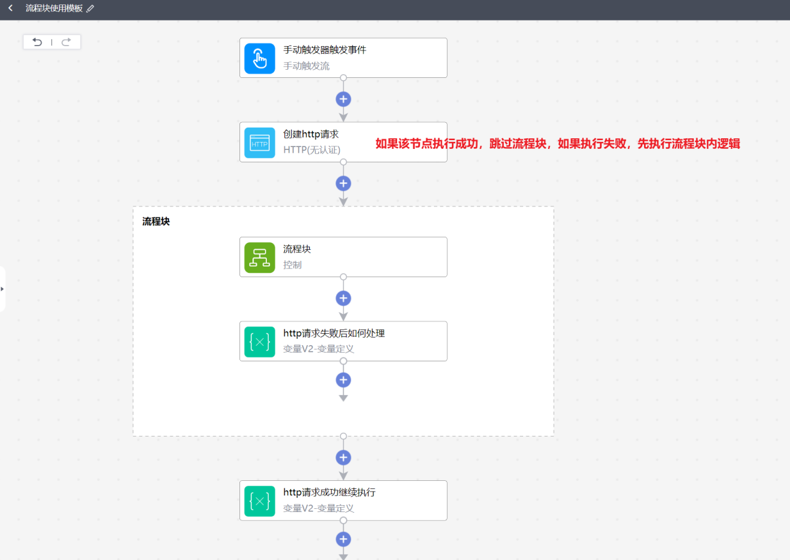Click the {x} icon on http请求成功继续执行 node
Image resolution: width=790 pixels, height=560 pixels.
click(x=259, y=500)
